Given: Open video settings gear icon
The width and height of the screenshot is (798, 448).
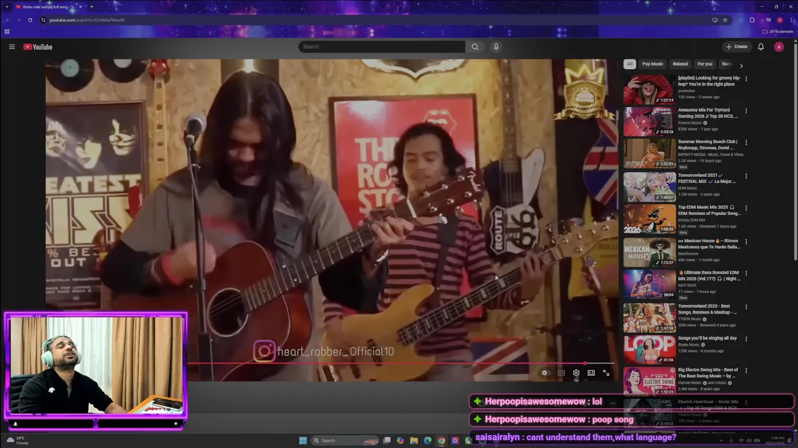Looking at the screenshot, I should [576, 373].
